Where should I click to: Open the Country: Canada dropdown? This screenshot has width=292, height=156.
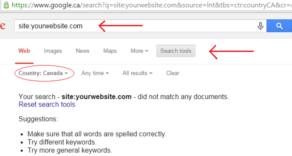[44, 73]
